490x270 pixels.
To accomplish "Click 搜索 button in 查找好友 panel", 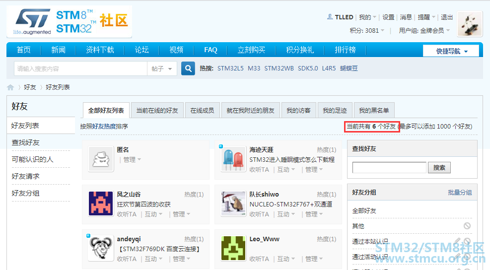I will coord(439,167).
